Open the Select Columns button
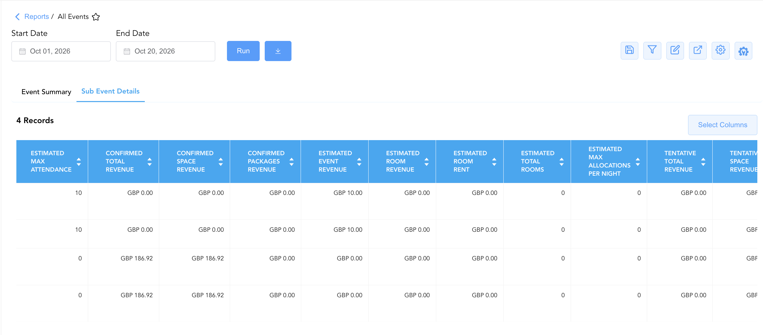763x335 pixels. 722,125
